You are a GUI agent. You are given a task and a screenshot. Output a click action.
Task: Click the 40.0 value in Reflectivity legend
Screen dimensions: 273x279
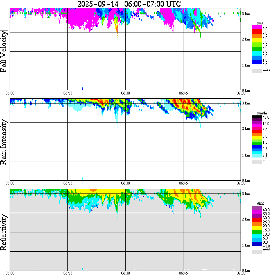[x=266, y=210]
